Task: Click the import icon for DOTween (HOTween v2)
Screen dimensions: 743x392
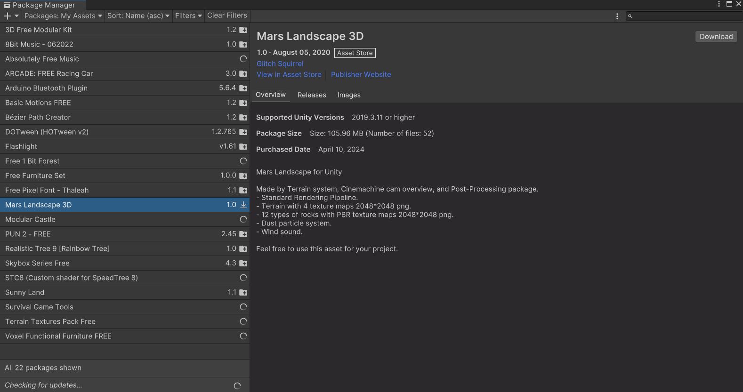Action: 243,132
